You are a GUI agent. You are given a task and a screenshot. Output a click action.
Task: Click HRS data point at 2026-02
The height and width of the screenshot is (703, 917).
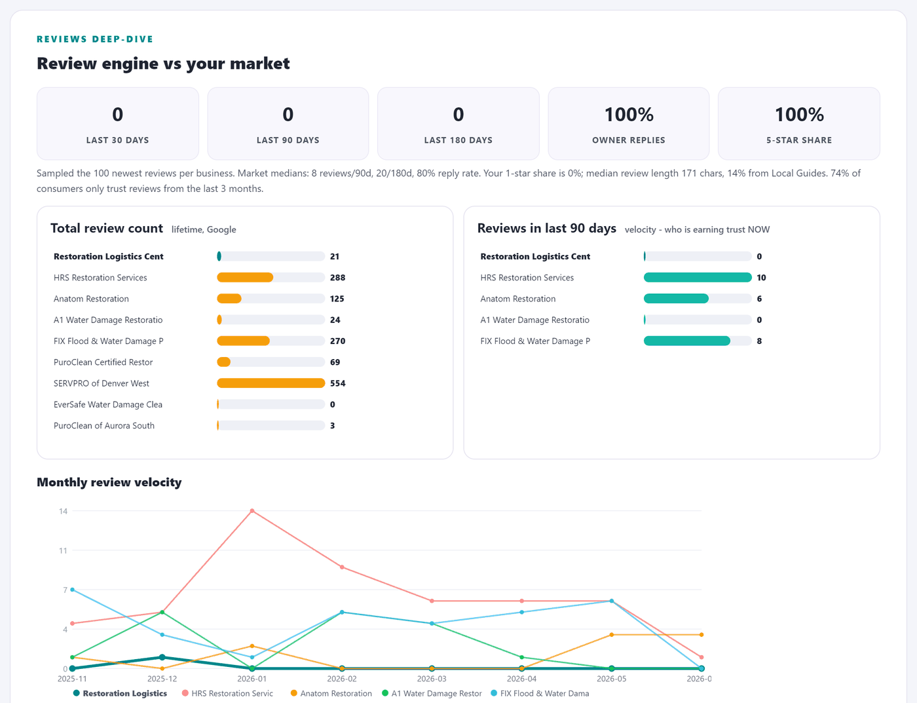point(342,567)
